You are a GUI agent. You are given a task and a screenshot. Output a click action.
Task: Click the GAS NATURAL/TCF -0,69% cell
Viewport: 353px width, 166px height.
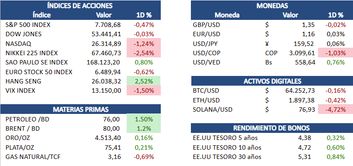[x=144, y=157]
